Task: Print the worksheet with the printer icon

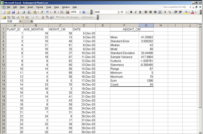Action: [x=23, y=12]
